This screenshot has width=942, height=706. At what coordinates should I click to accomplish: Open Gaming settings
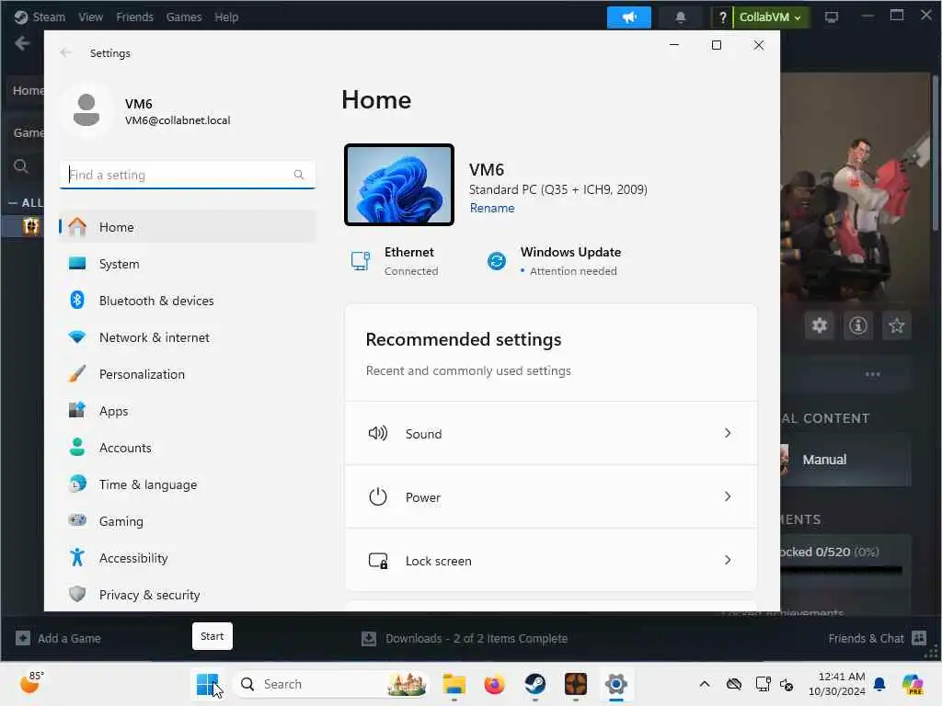point(188,521)
